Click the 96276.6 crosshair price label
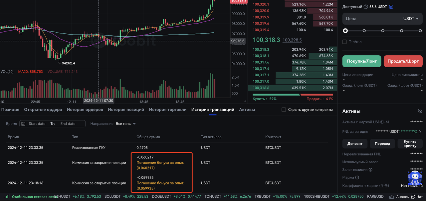Image resolution: width=426 pixels, height=201 pixels. 238,41
